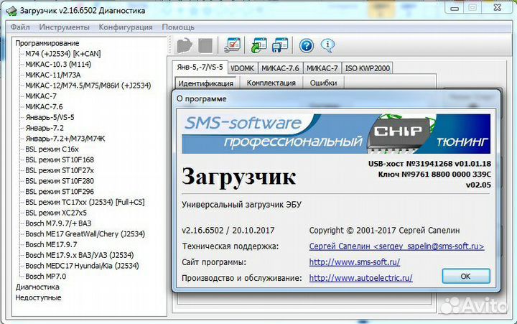
Task: Select Bosch ME17 GreatWall/Chery (J2534)
Action: [x=85, y=234]
